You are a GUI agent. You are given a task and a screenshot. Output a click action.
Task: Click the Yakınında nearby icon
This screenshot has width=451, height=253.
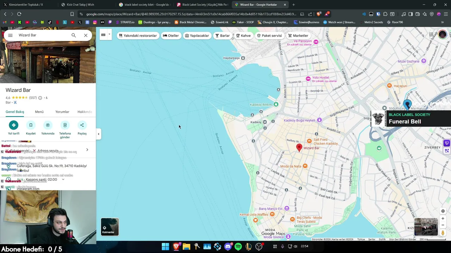click(48, 125)
